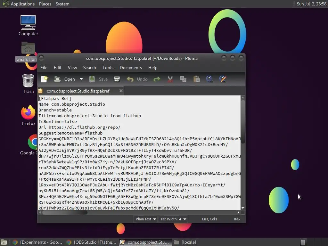Click the Save icon in Pluma toolbar
Viewport: 328px width, 246px height.
[x=92, y=79]
